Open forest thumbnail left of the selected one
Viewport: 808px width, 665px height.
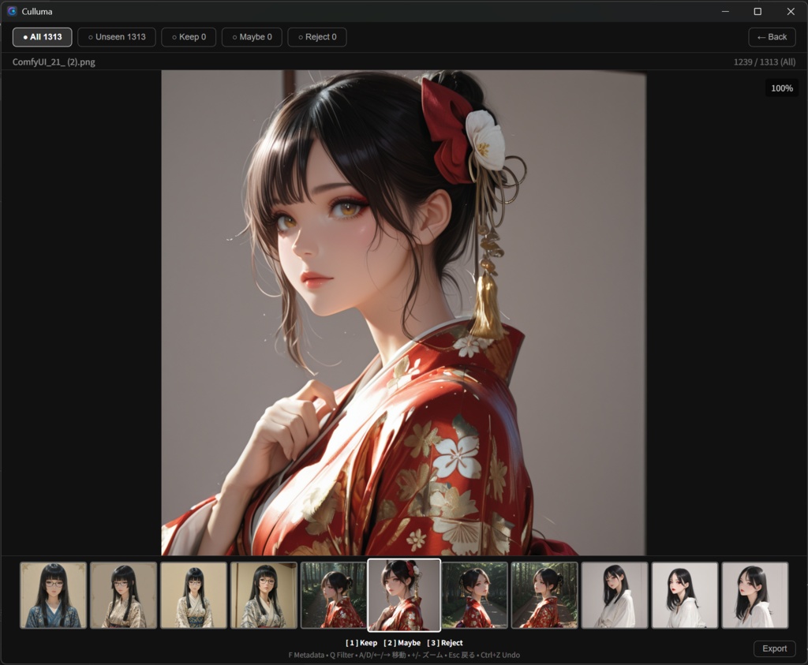tap(334, 596)
